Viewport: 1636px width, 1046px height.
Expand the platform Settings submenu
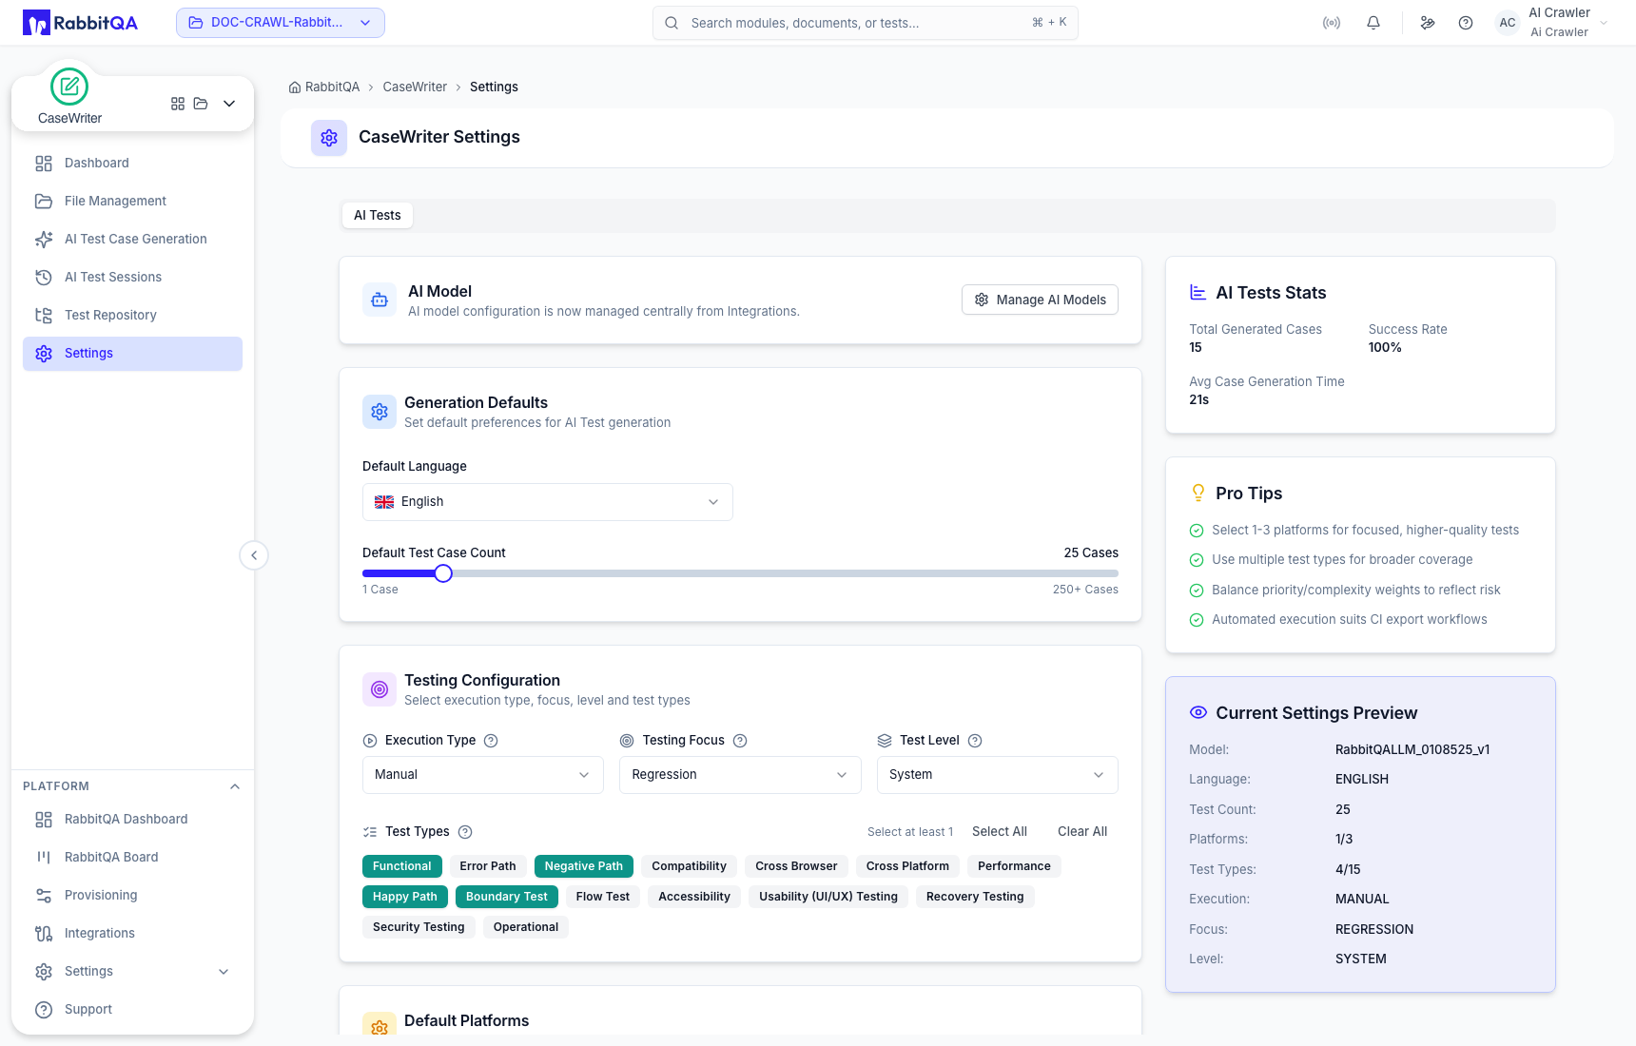(x=224, y=972)
